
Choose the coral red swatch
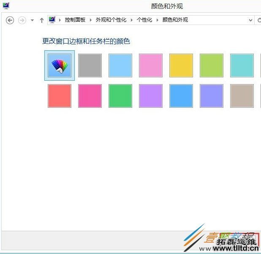pos(60,96)
